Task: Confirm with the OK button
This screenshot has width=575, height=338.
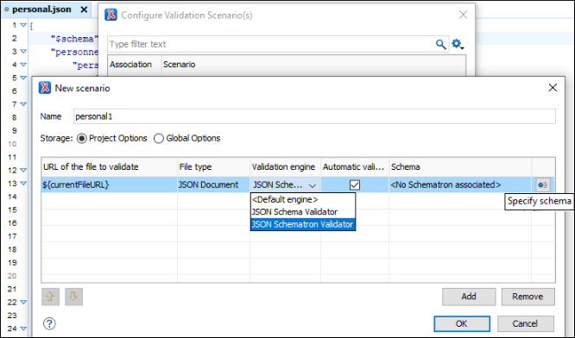Action: [462, 323]
